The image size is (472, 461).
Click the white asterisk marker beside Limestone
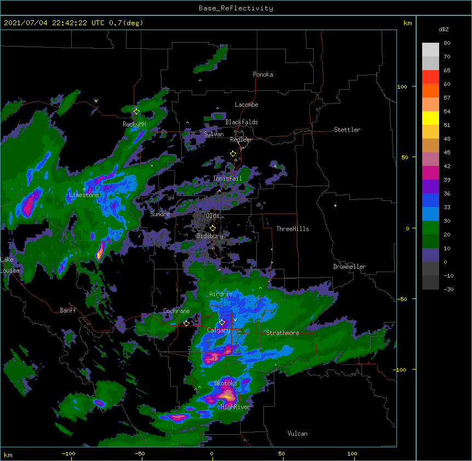pos(84,189)
